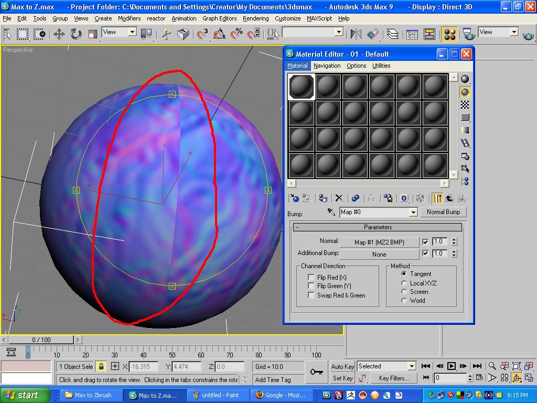This screenshot has height=403, width=537.
Task: Click the Mirror tool icon
Action: coord(356,35)
